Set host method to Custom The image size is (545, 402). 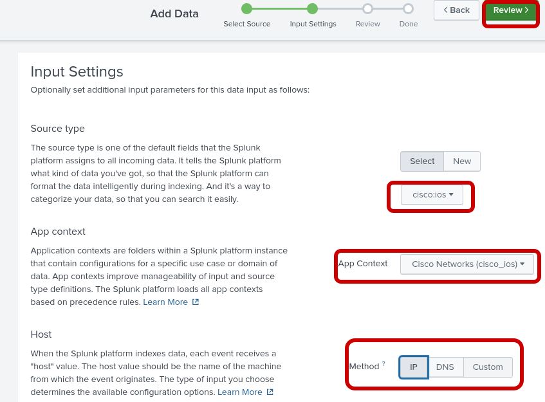click(488, 367)
